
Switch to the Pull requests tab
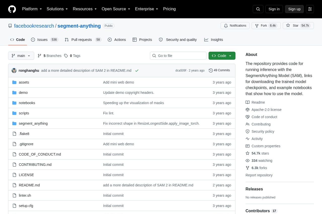pos(83,40)
